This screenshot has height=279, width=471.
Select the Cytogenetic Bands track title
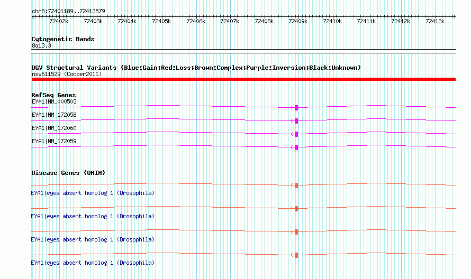click(63, 39)
